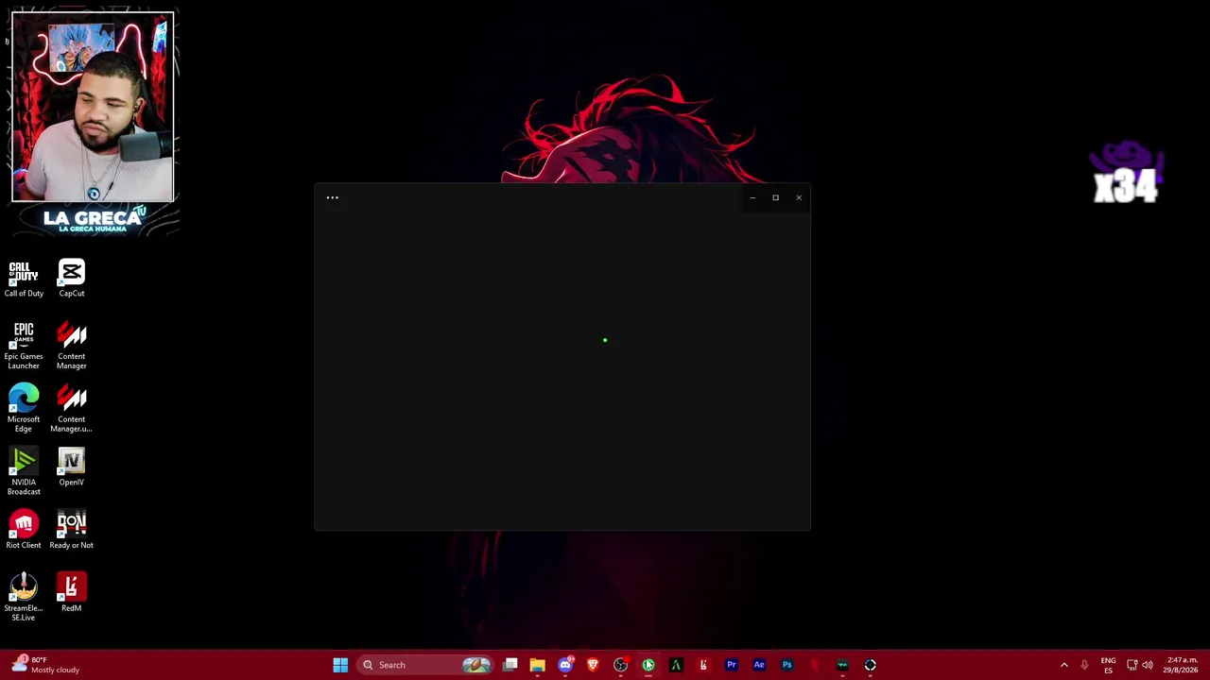This screenshot has width=1210, height=680.
Task: Open Adobe After Effects from the taskbar
Action: coord(759,665)
